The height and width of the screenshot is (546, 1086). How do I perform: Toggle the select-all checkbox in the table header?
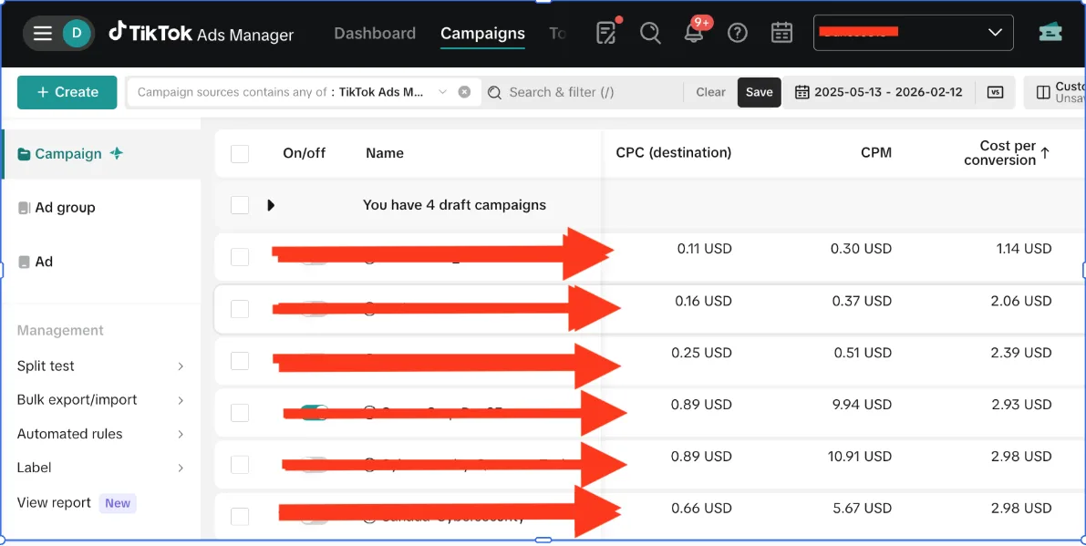click(240, 154)
